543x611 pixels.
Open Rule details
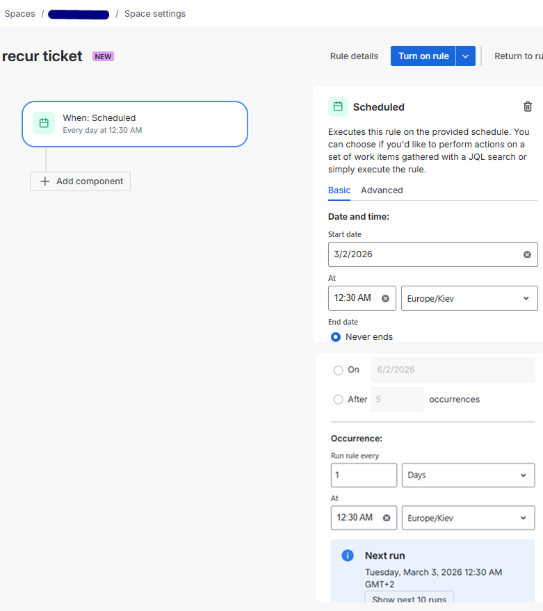(354, 56)
